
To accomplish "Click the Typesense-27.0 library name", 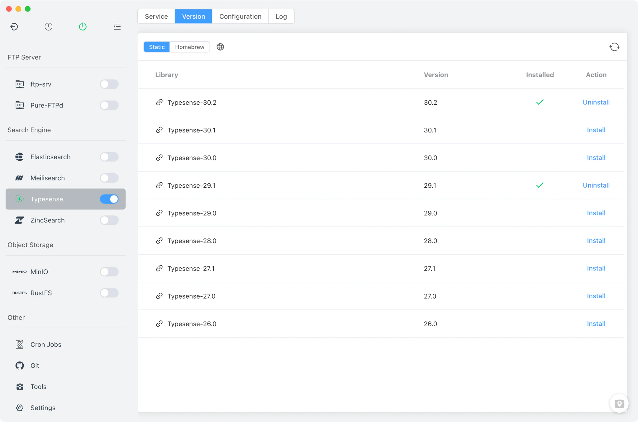I will (191, 296).
